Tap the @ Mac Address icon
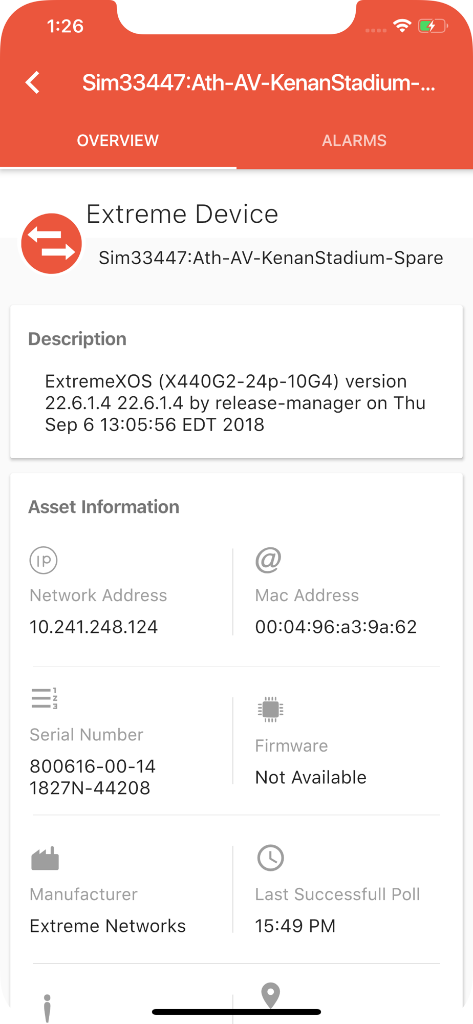Image resolution: width=473 pixels, height=1024 pixels. (268, 560)
